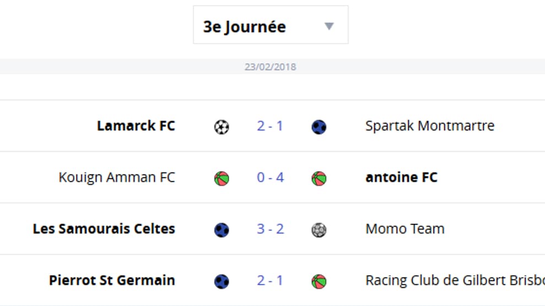Click Les Samourais Celtes' blue ball icon

point(222,229)
